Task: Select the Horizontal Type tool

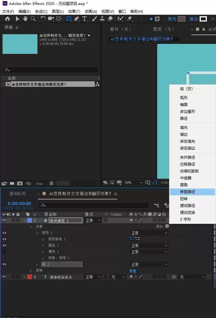Action: (x=84, y=19)
